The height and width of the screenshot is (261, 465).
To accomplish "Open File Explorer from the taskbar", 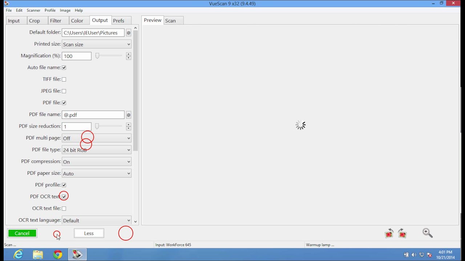I will pyautogui.click(x=38, y=254).
